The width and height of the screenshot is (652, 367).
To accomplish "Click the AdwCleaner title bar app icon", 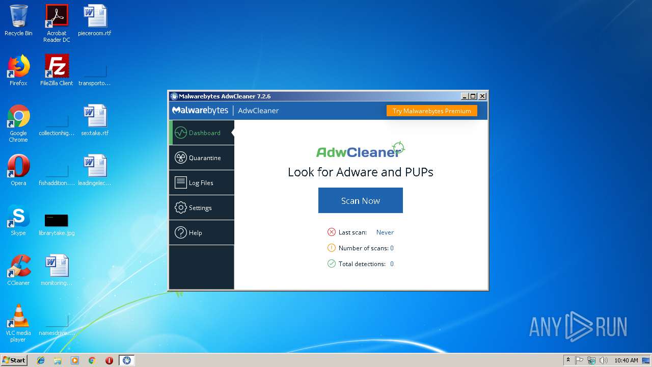I will point(174,96).
